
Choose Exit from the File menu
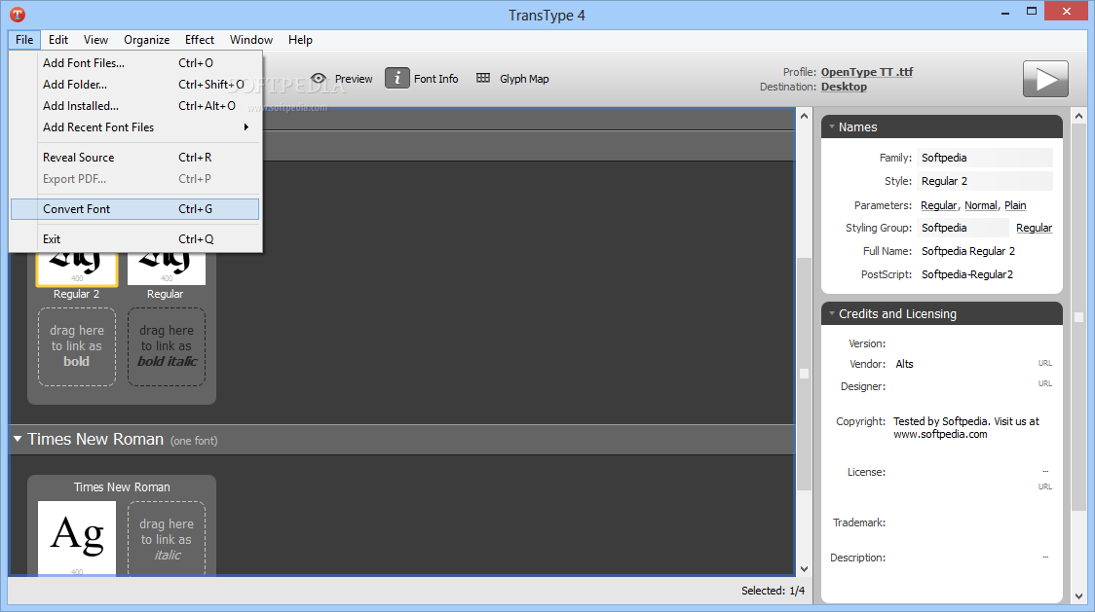point(135,239)
